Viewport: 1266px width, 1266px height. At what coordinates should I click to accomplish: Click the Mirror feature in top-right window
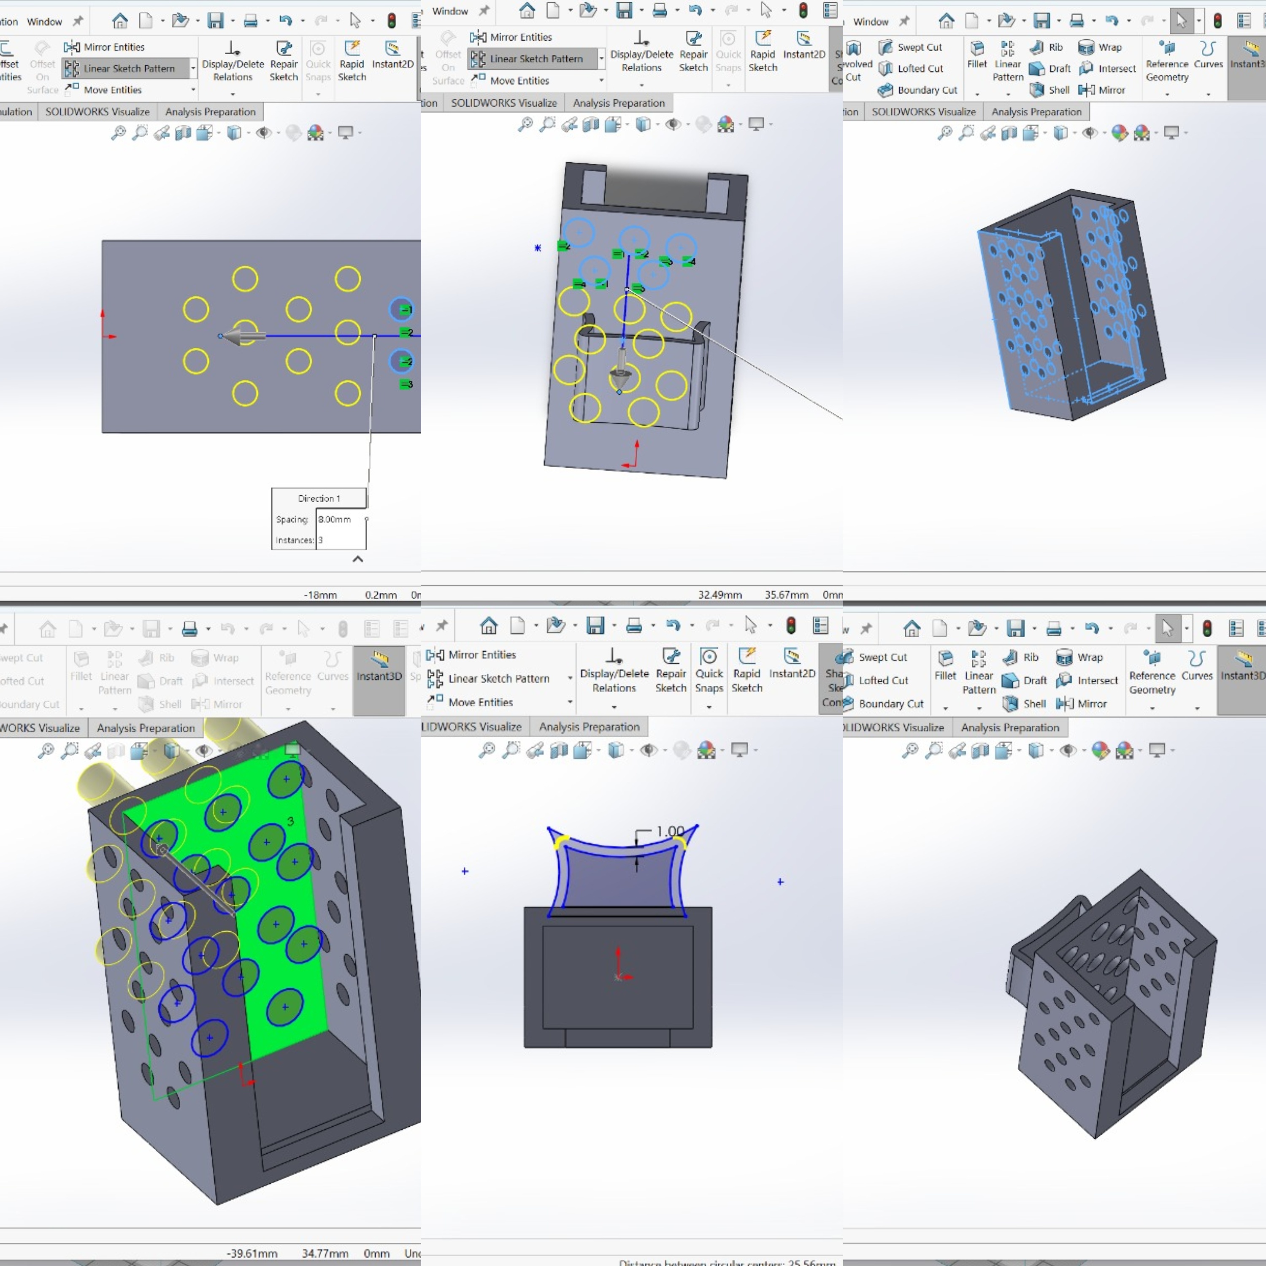[1102, 90]
